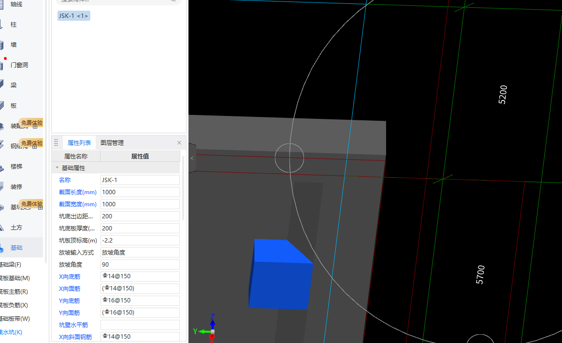The height and width of the screenshot is (343, 562).
Task: Click the 免费体验 badge on 基坑支护
Action: (31, 204)
